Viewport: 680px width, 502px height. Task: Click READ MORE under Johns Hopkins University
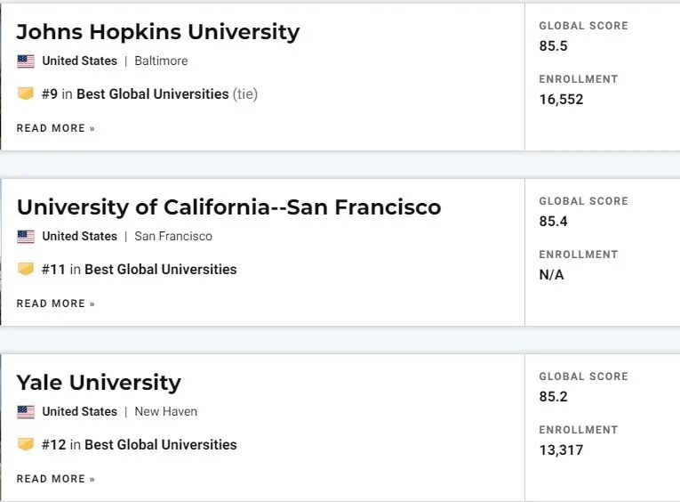point(55,128)
